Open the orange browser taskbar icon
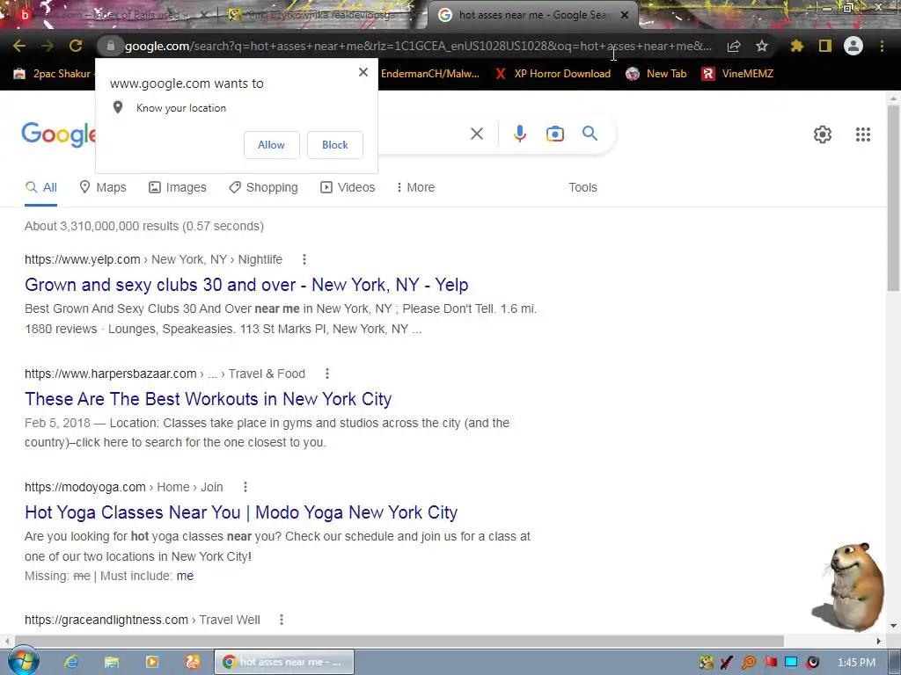 192,662
